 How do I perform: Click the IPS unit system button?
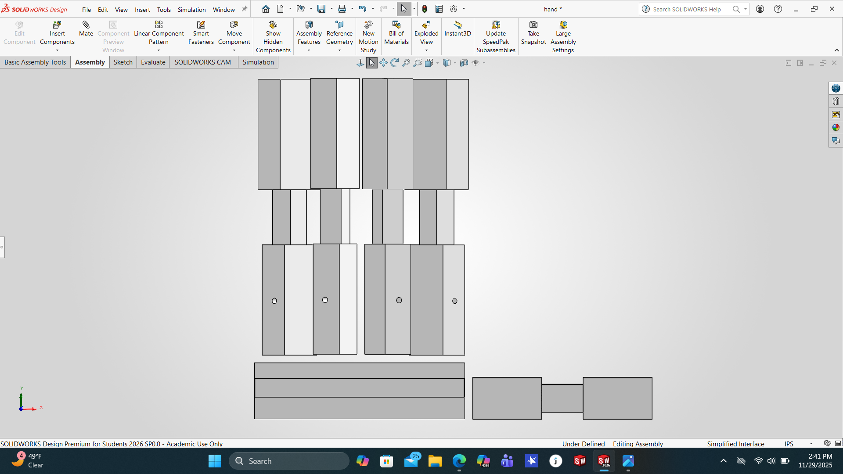(x=789, y=444)
